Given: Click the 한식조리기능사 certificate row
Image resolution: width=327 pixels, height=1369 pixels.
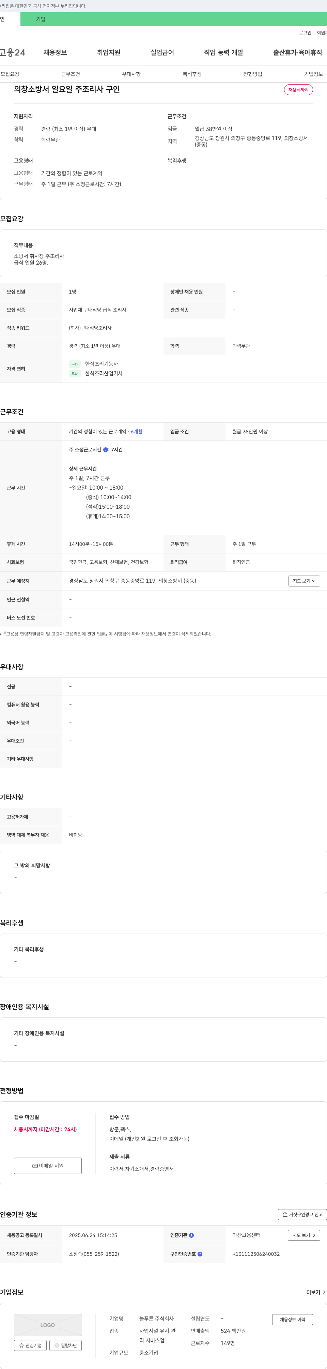Looking at the screenshot, I should pos(102,364).
